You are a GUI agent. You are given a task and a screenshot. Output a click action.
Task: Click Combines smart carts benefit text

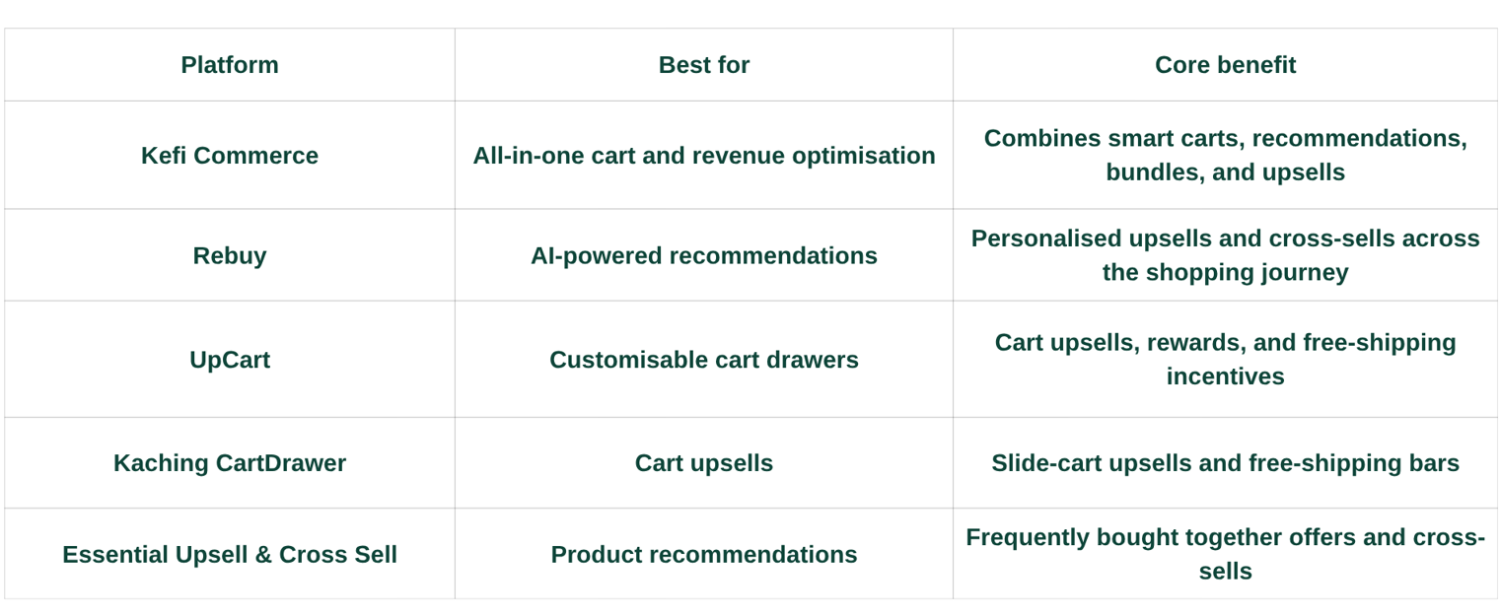point(1225,155)
